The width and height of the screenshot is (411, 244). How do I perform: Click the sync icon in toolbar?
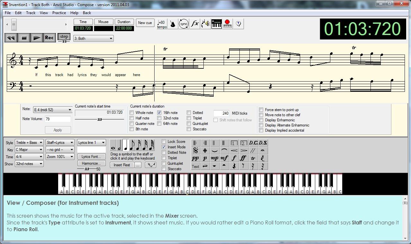click(184, 24)
